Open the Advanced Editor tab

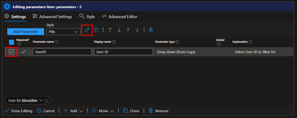[119, 17]
